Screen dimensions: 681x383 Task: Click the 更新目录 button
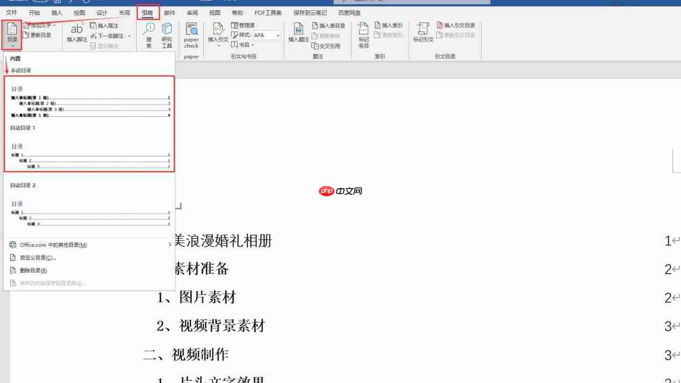pyautogui.click(x=37, y=35)
